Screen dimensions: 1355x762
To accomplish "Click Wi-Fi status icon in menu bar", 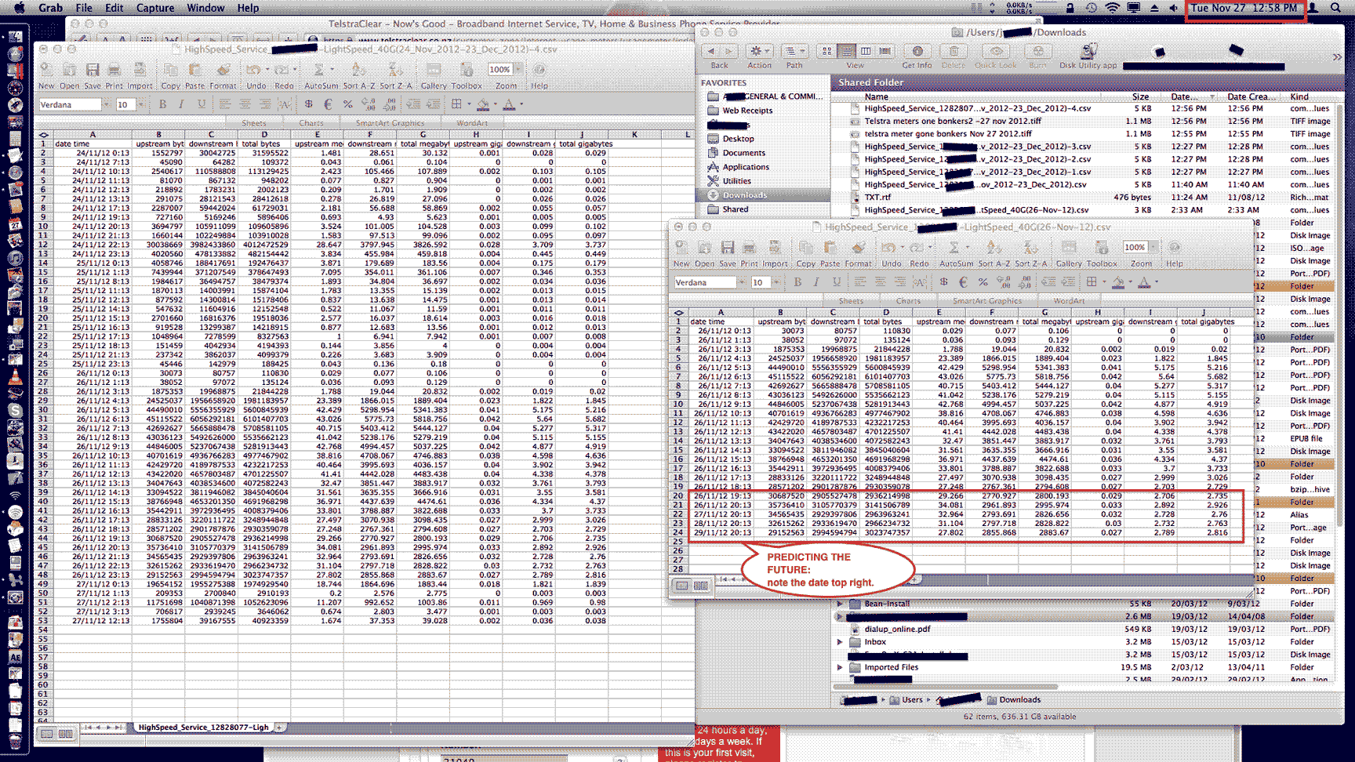I will tap(1112, 8).
